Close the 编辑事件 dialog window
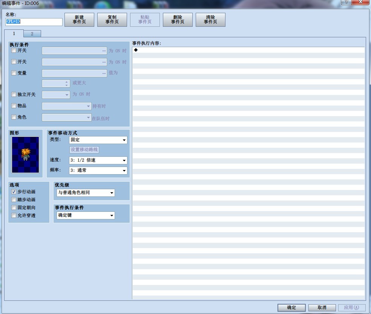This screenshot has height=314, width=371. (x=360, y=2)
